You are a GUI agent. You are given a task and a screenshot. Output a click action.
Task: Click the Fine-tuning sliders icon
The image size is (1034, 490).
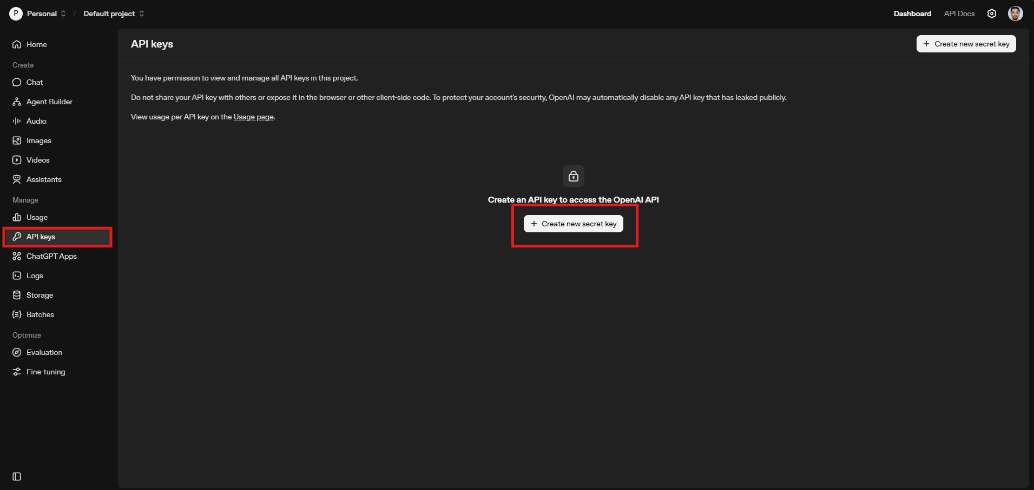click(17, 372)
